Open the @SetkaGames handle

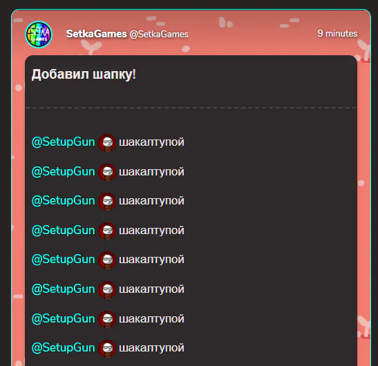point(159,35)
